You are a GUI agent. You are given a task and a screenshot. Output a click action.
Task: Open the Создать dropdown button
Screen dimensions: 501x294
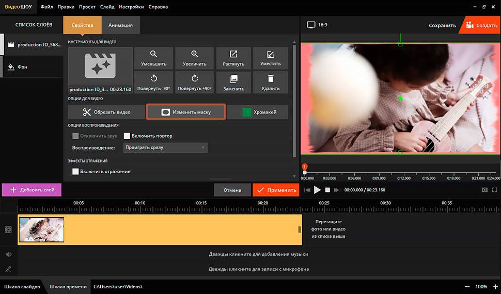pyautogui.click(x=481, y=25)
